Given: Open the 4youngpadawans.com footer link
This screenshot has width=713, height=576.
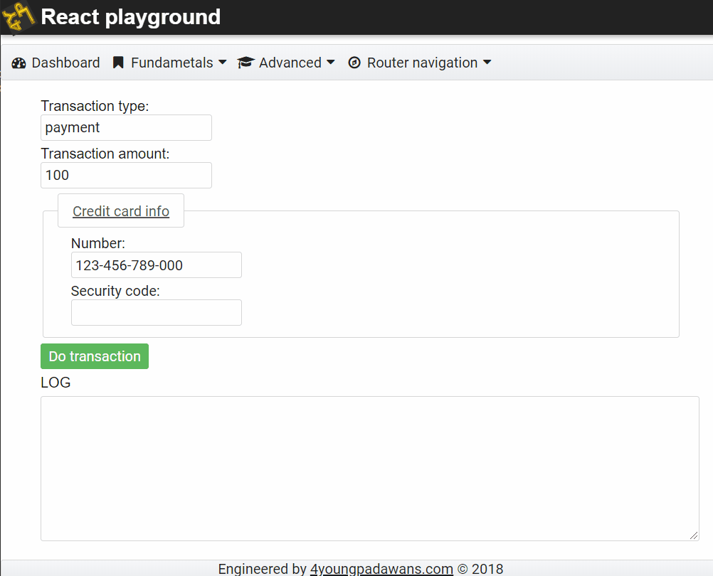Looking at the screenshot, I should [x=381, y=569].
